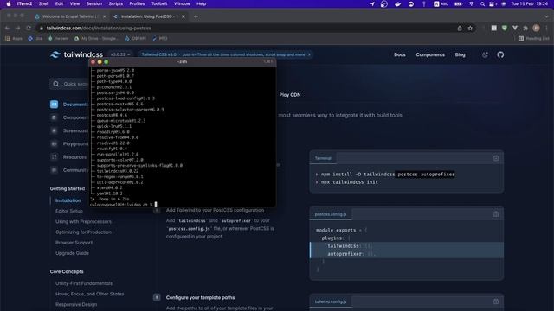554x311 pixels.
Task: Reload the tailwindcss page
Action: coord(29,28)
